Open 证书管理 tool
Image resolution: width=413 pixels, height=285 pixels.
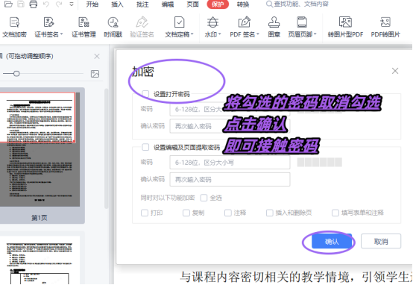[x=83, y=27]
